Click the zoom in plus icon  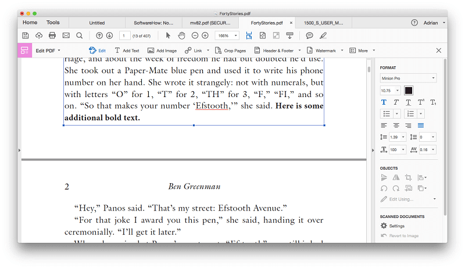[x=206, y=35]
